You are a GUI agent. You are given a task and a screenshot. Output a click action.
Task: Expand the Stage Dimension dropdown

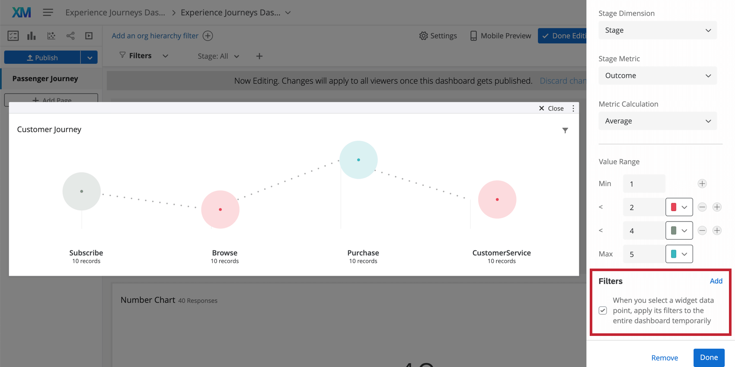point(657,30)
